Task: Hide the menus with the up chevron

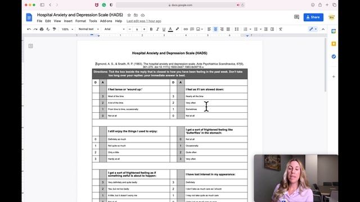Action: coord(323,29)
